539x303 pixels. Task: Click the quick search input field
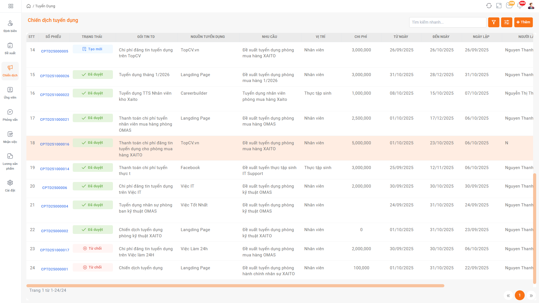coord(447,22)
